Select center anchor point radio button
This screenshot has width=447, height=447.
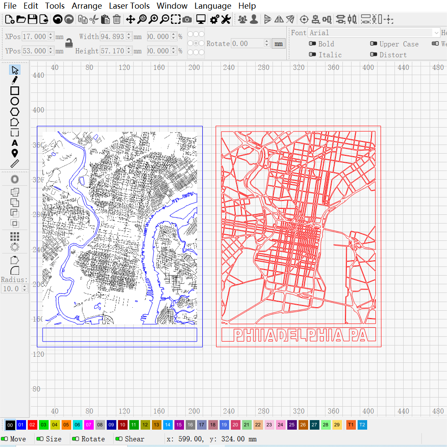coord(196,43)
